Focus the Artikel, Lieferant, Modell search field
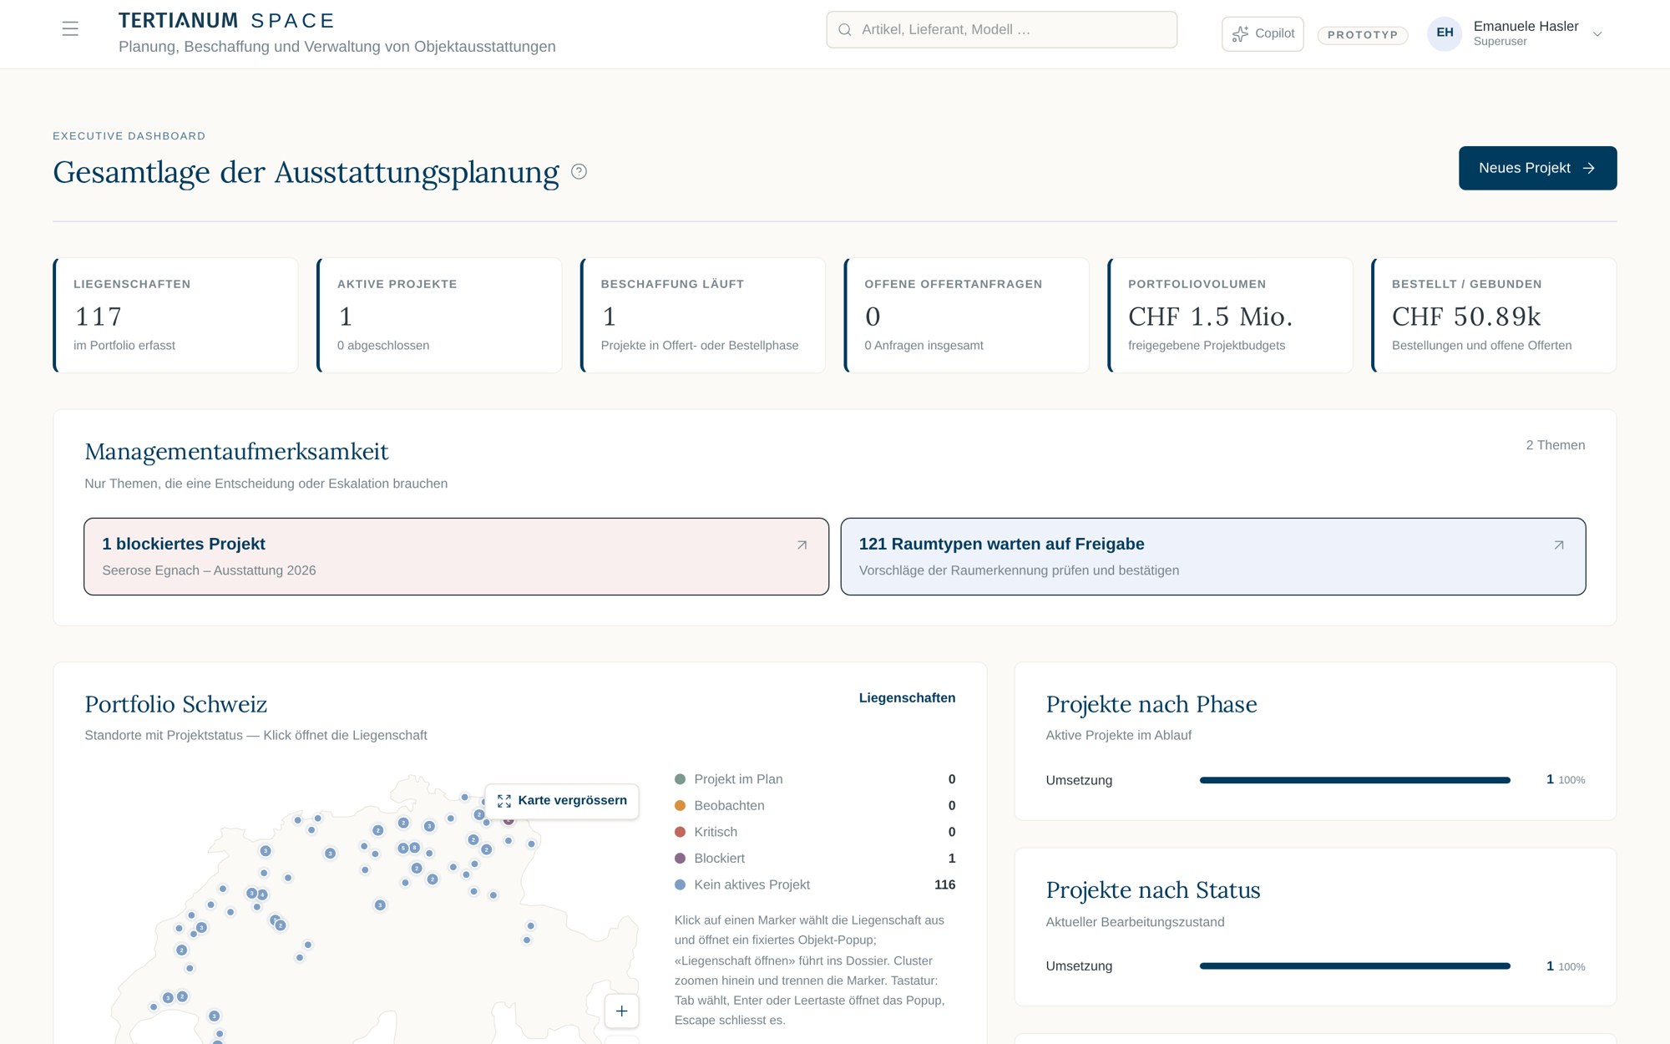The image size is (1670, 1044). pyautogui.click(x=1002, y=30)
